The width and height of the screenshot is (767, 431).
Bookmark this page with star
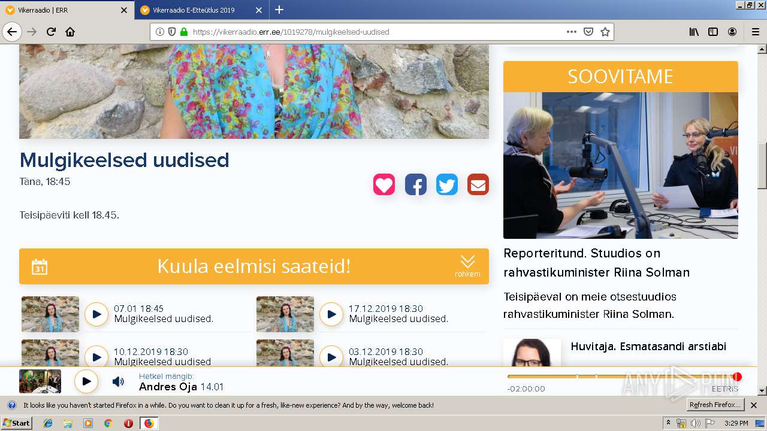(605, 32)
